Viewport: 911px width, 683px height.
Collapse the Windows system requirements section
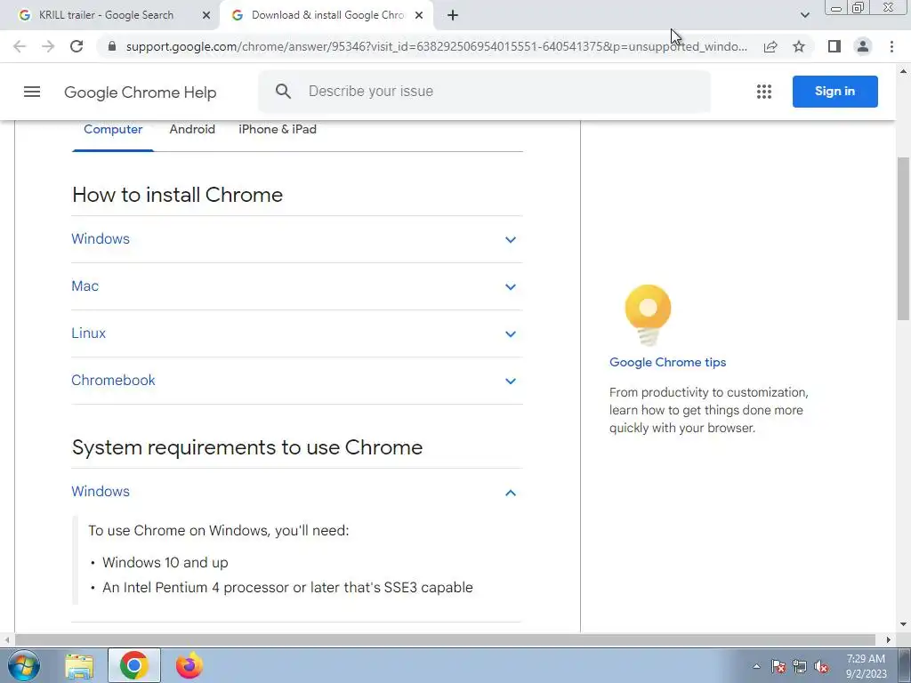pos(296,492)
